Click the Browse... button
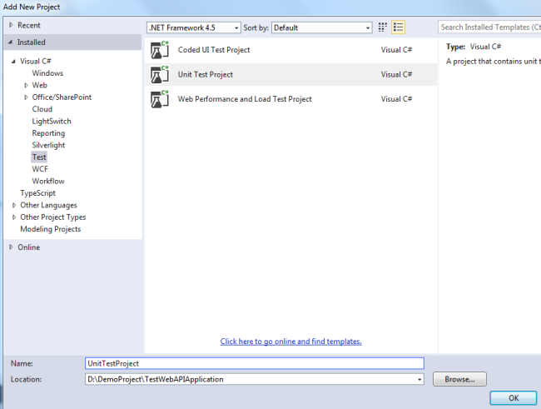Image resolution: width=541 pixels, height=409 pixels. pos(459,379)
